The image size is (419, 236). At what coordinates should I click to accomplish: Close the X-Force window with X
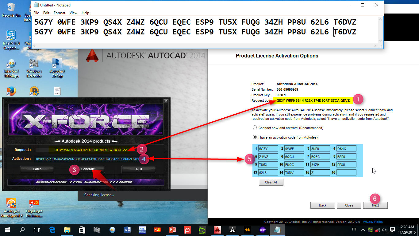pyautogui.click(x=166, y=101)
